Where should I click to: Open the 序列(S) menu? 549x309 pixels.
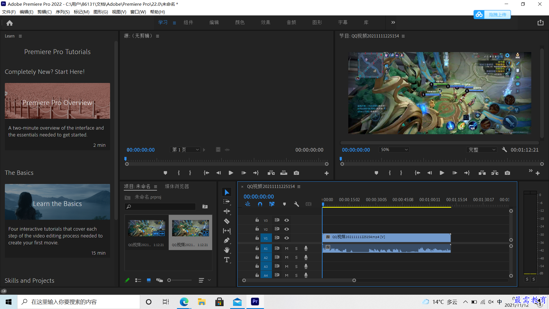pos(63,12)
